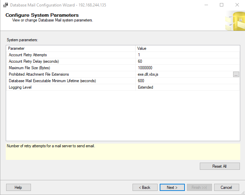Click the Value column header
The image size is (245, 195).
(x=188, y=48)
